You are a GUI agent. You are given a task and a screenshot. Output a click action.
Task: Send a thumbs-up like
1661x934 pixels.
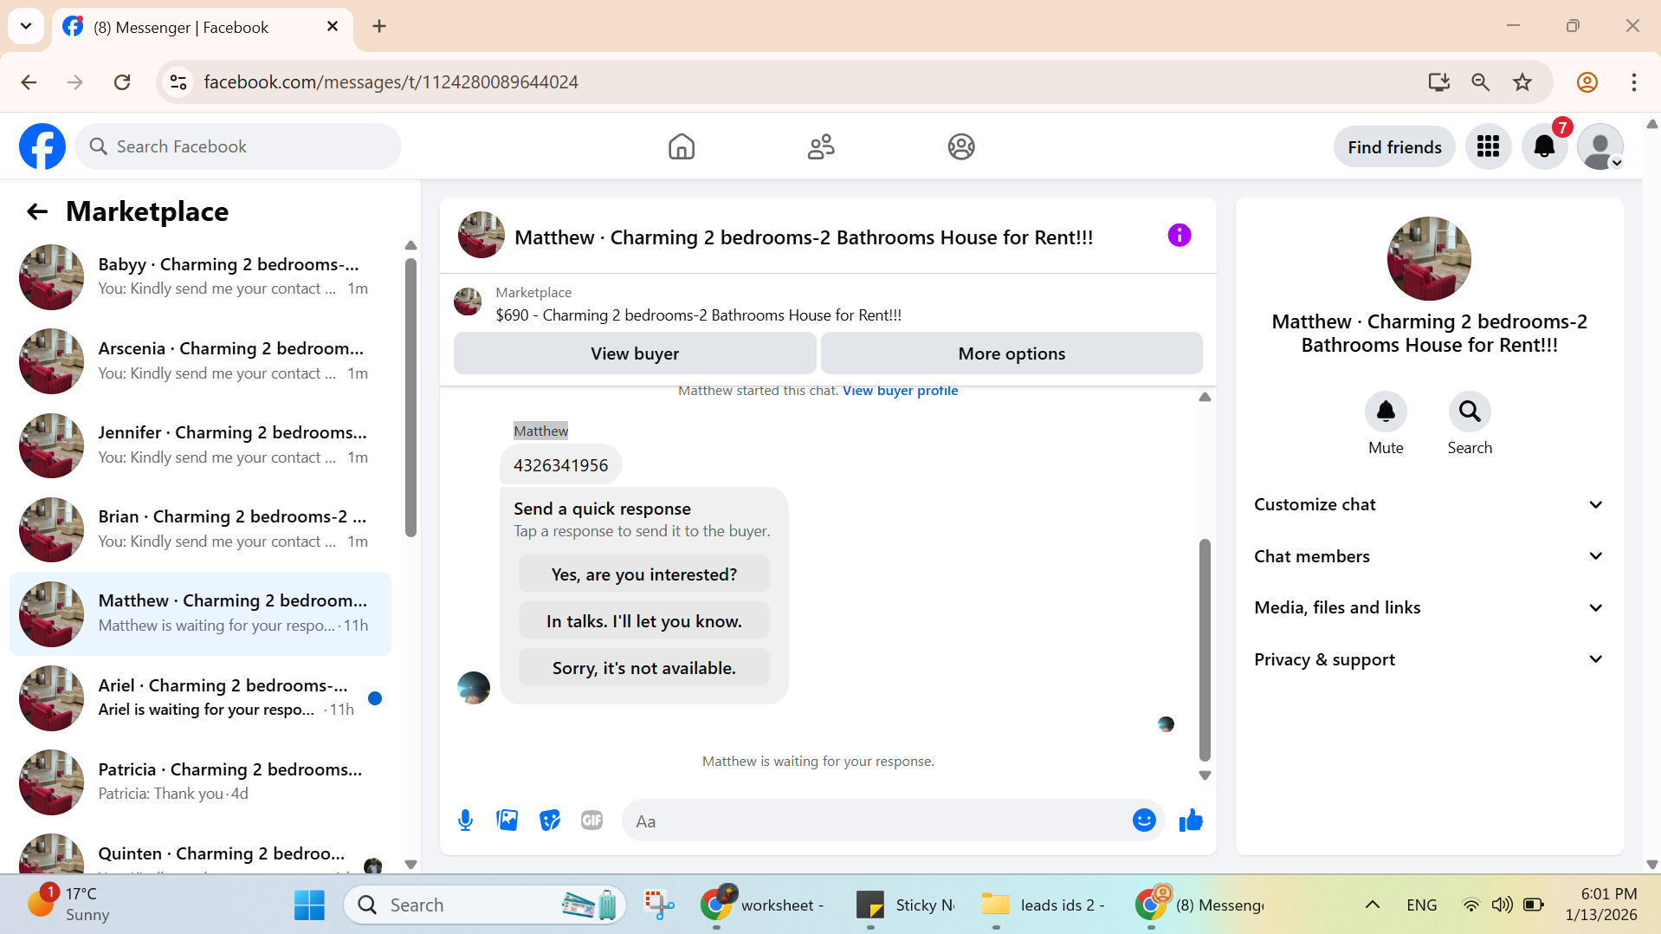pyautogui.click(x=1191, y=820)
